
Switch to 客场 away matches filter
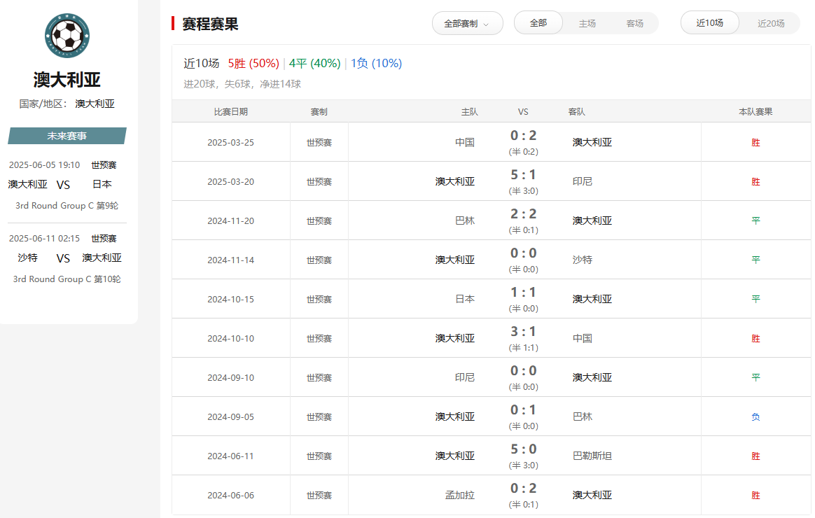[x=634, y=23]
